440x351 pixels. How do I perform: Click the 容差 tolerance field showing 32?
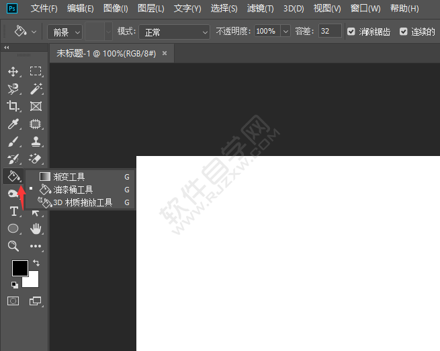tap(330, 31)
